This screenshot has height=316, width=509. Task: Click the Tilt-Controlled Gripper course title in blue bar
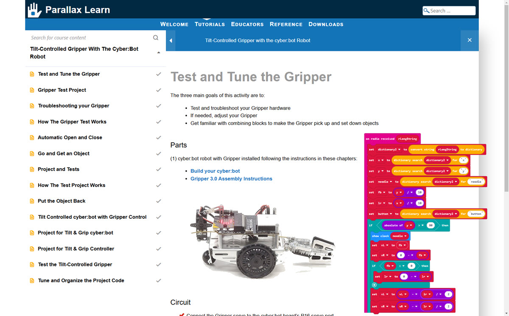pos(257,40)
